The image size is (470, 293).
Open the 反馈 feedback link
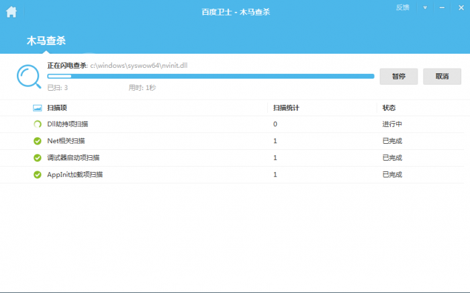pos(402,7)
